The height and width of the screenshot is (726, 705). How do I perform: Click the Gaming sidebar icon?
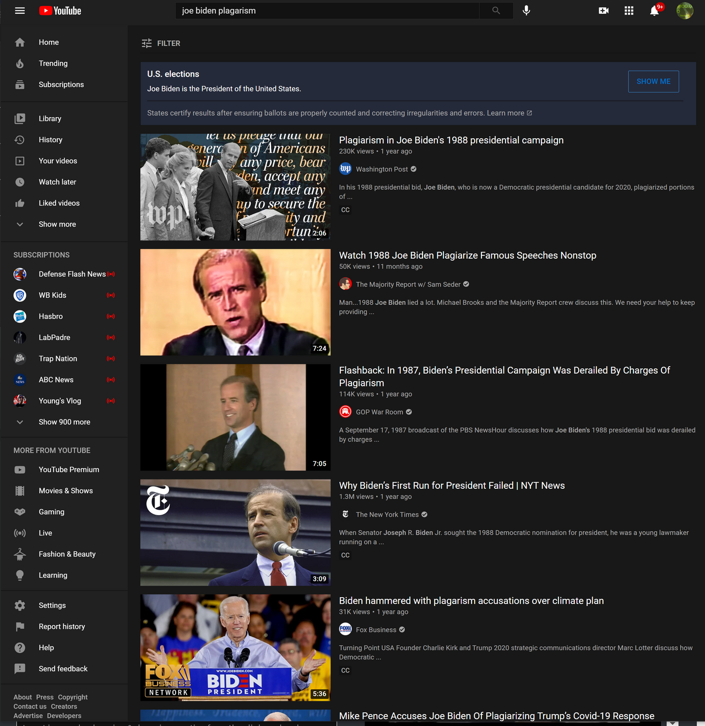(20, 512)
